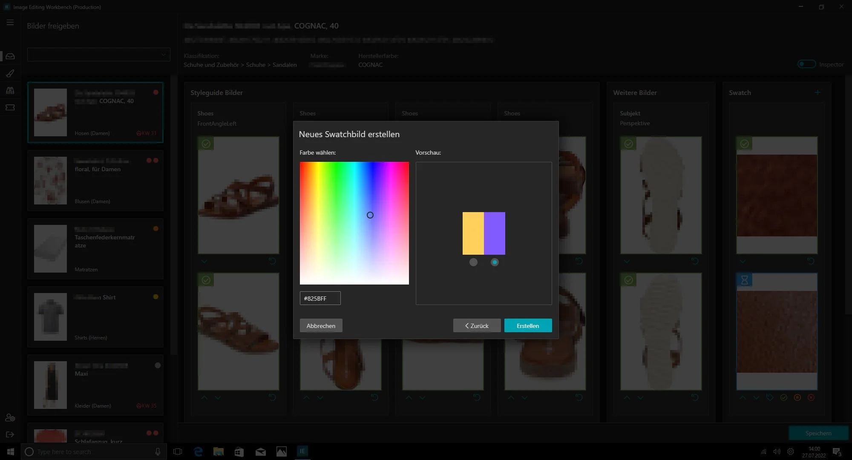The width and height of the screenshot is (852, 460).
Task: Open the binoculars search sidebar icon
Action: (10, 90)
